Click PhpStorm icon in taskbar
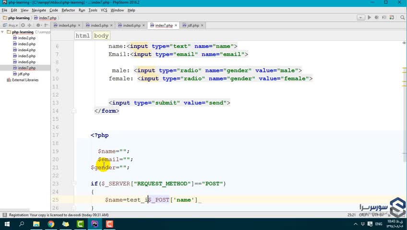 tap(95, 224)
